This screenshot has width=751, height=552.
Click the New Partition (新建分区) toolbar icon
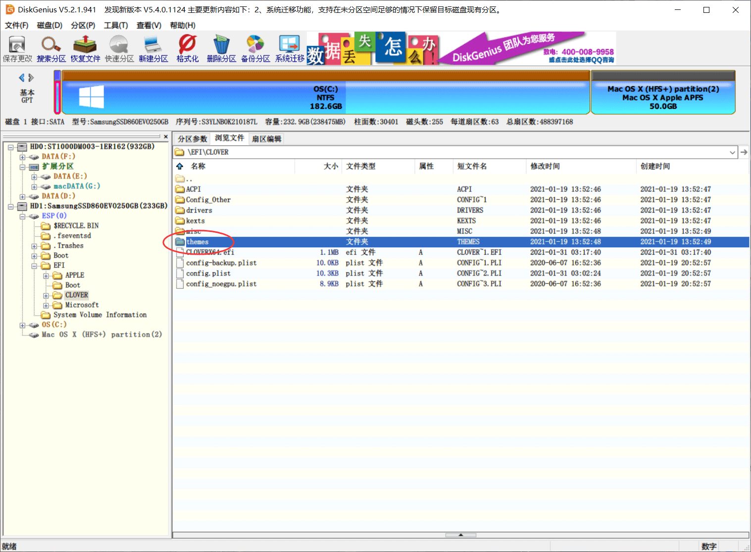coord(153,49)
